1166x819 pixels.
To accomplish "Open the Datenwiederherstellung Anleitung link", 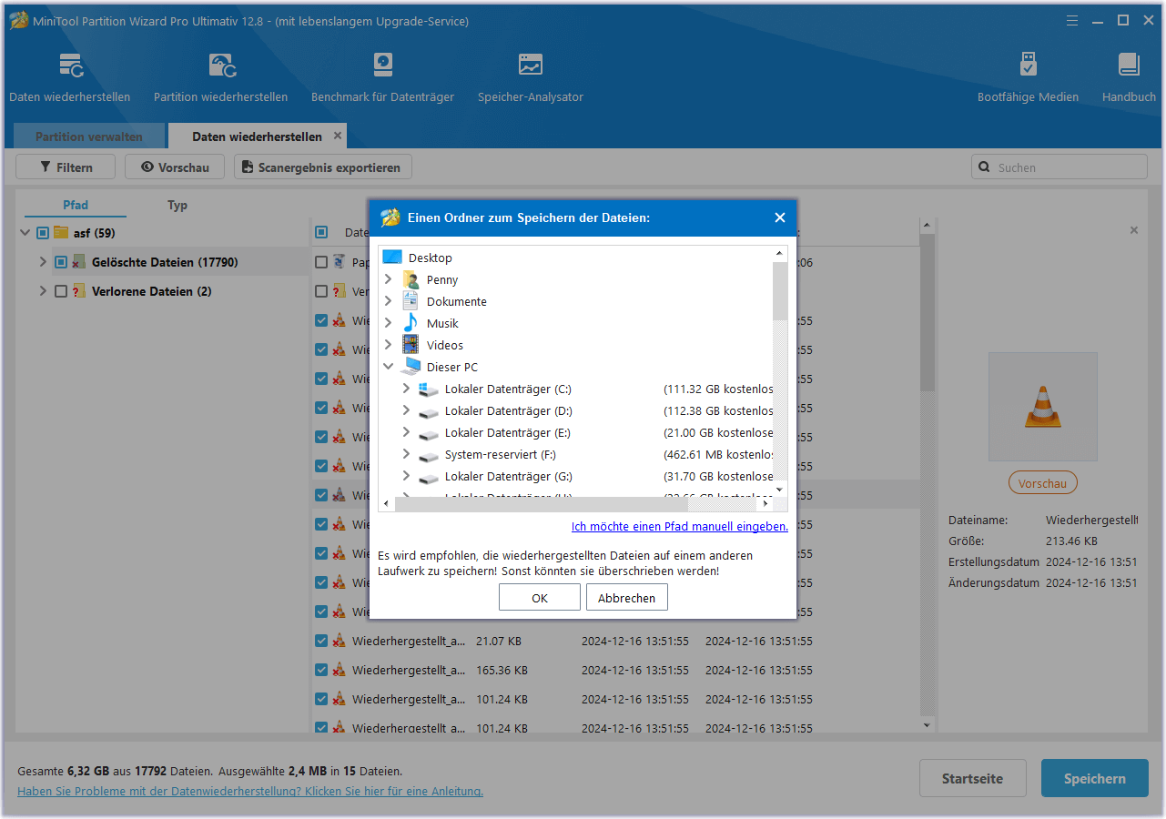I will (x=250, y=791).
